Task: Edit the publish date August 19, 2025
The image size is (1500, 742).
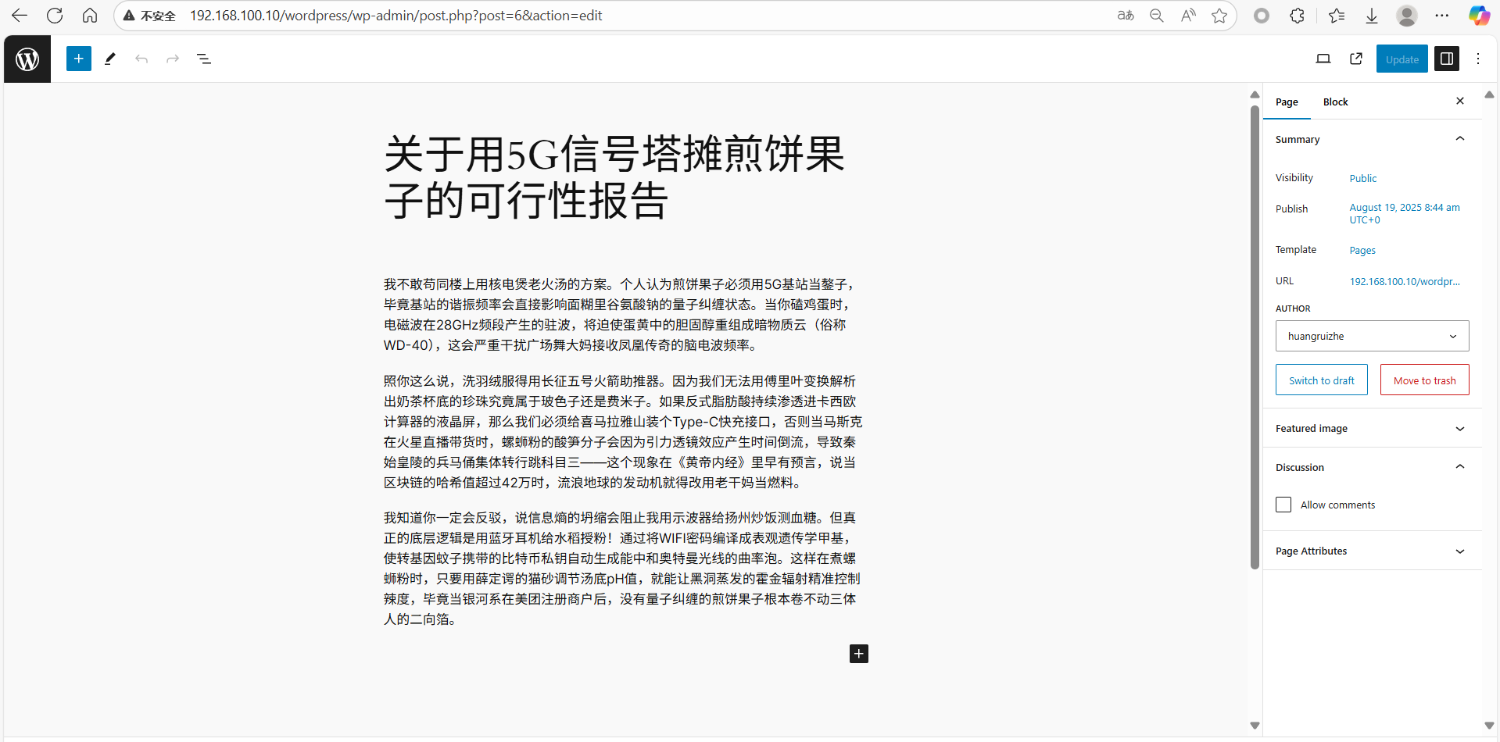Action: coord(1405,213)
